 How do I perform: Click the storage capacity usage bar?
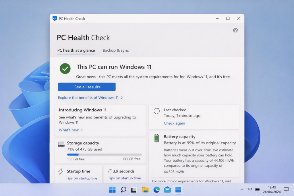tap(100, 154)
